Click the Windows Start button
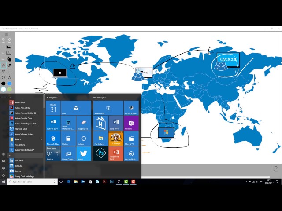 tap(4, 182)
